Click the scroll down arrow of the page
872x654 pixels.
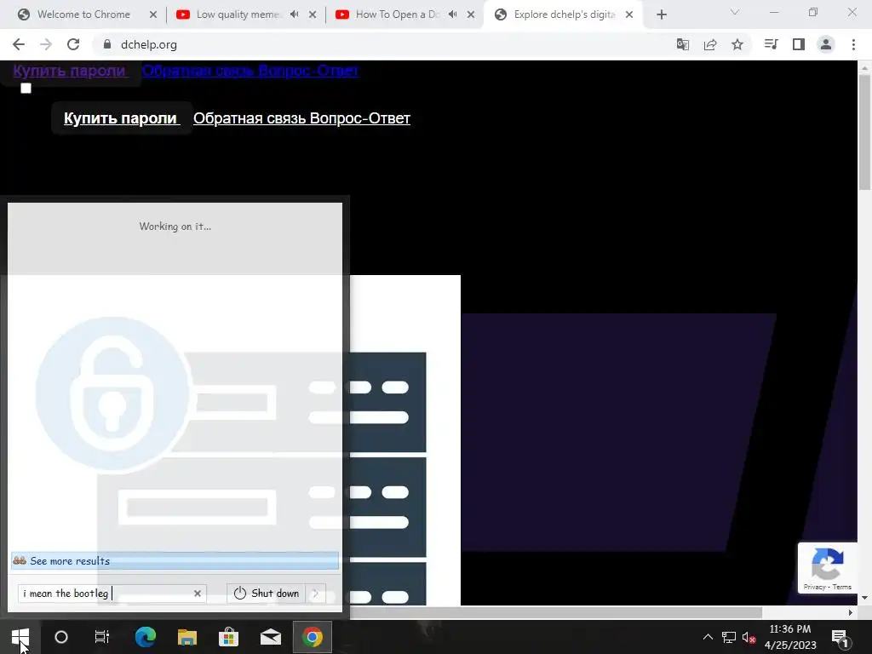(864, 599)
